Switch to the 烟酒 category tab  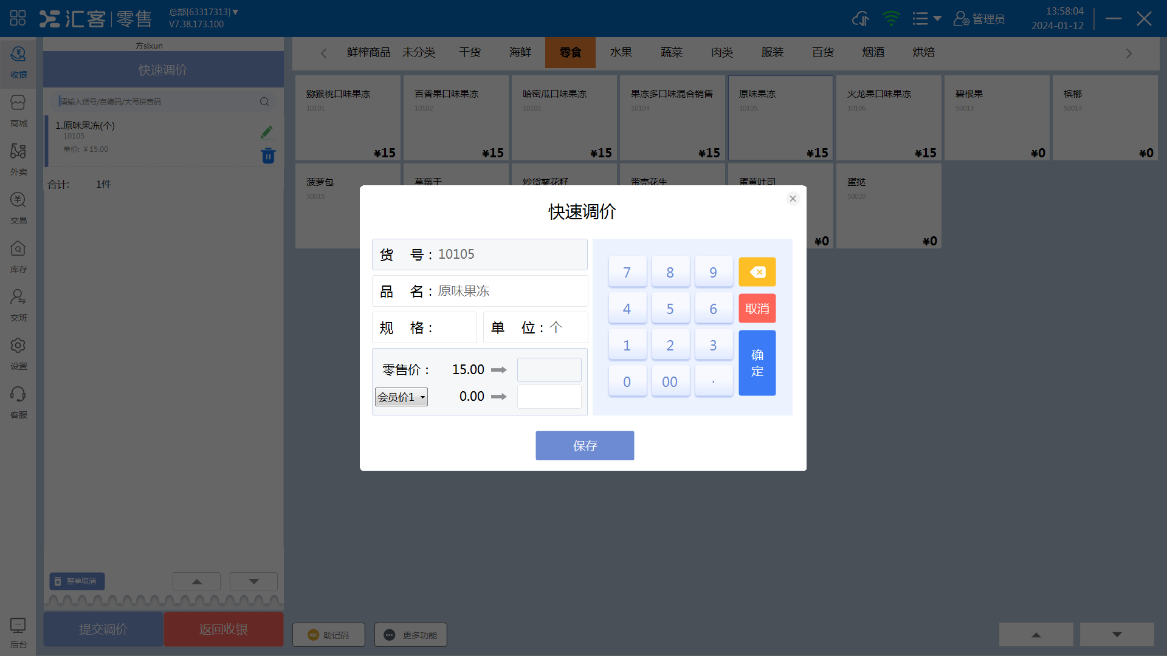click(873, 52)
